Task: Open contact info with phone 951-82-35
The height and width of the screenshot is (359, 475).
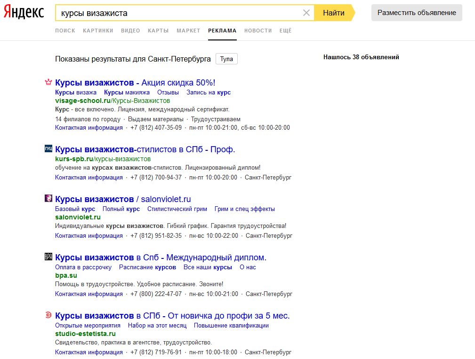Action: (89, 235)
